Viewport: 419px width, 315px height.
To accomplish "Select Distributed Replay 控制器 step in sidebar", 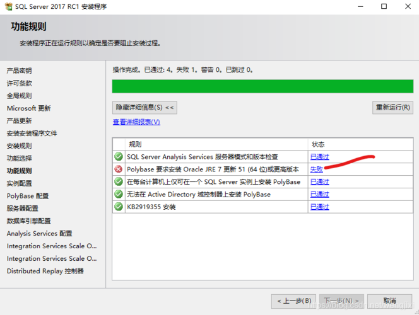I will coord(45,272).
